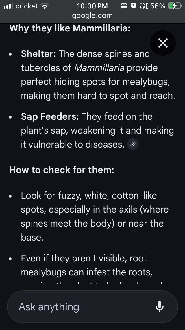Open the source link icon after "diseases."
185x330 pixels.
(x=133, y=144)
